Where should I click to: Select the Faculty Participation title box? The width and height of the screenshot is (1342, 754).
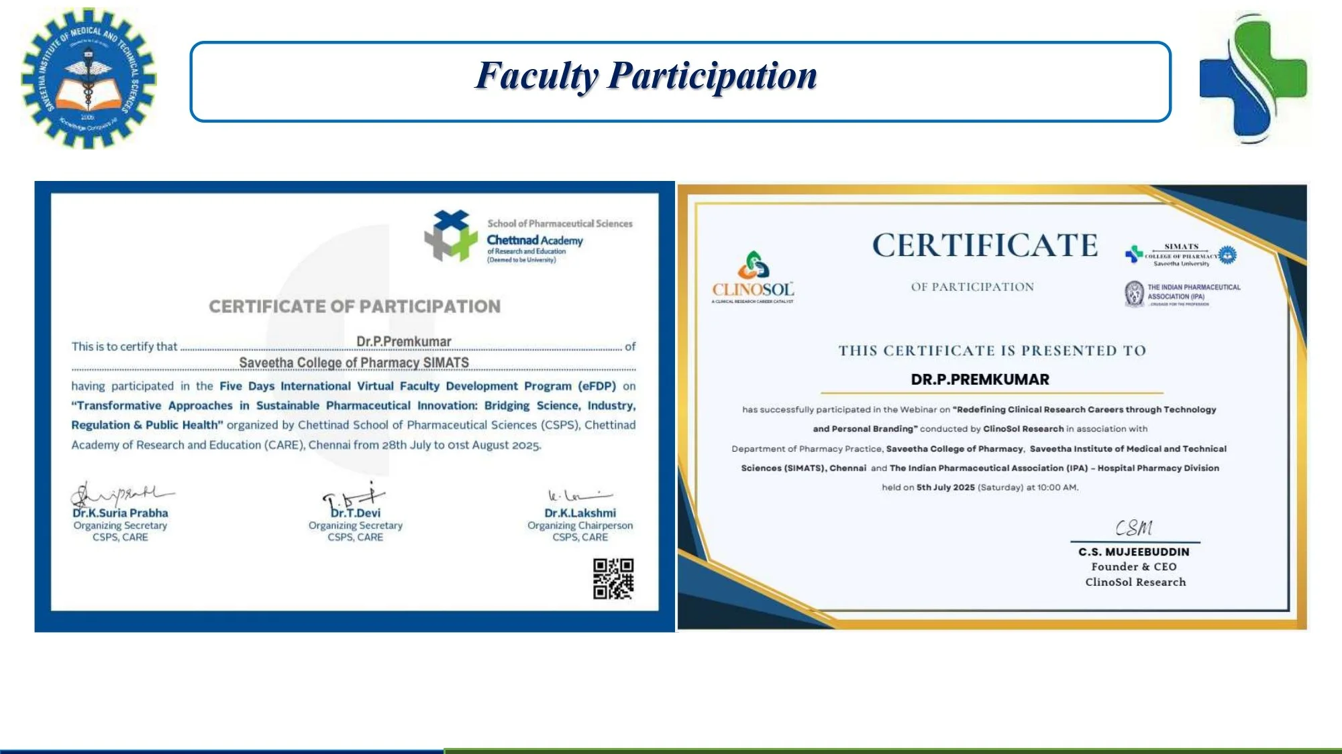pos(680,82)
